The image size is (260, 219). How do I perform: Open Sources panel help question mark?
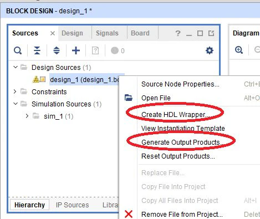pos(178,33)
